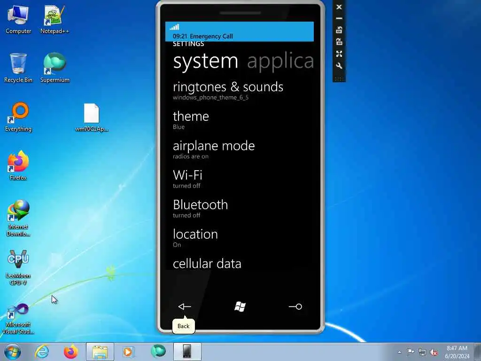Click the network tray icon
The image size is (481, 361).
(x=422, y=352)
